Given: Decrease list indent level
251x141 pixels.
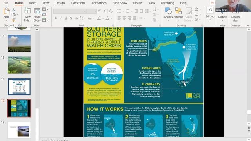Looking at the screenshot, I should tap(136, 11).
